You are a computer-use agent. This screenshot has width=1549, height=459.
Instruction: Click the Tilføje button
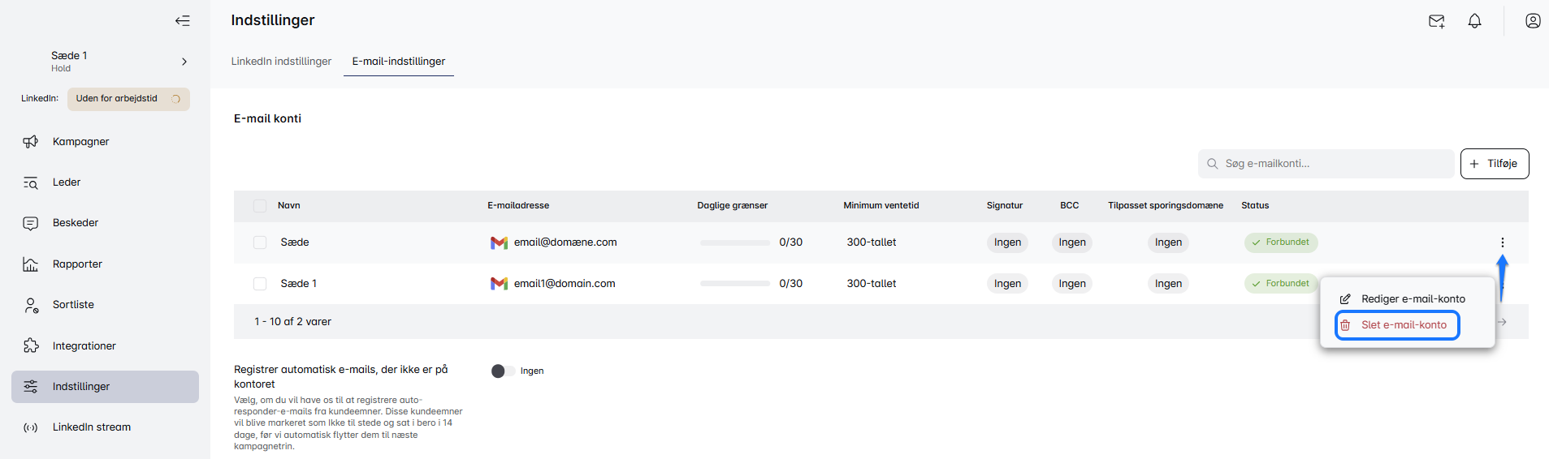click(x=1494, y=164)
